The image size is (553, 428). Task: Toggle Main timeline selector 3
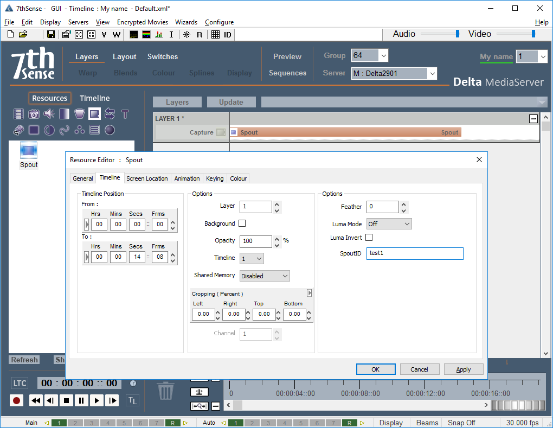click(91, 423)
